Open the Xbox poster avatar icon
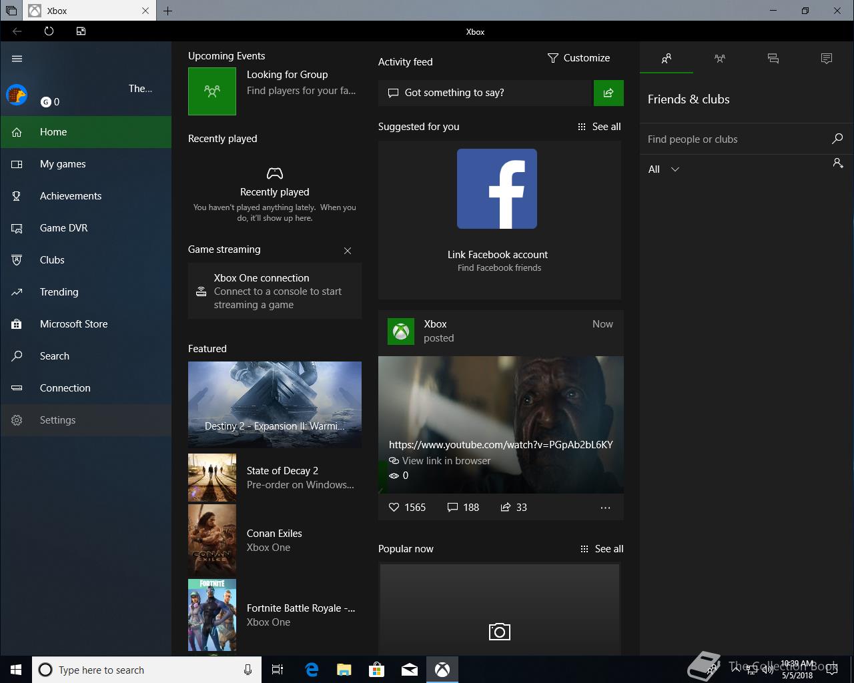Viewport: 854px width, 683px height. (x=401, y=331)
